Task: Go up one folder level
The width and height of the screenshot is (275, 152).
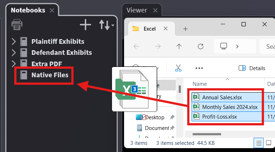Action: 179,46
